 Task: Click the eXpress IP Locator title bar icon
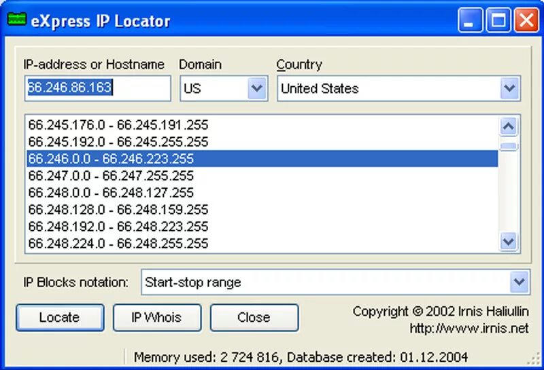16,20
